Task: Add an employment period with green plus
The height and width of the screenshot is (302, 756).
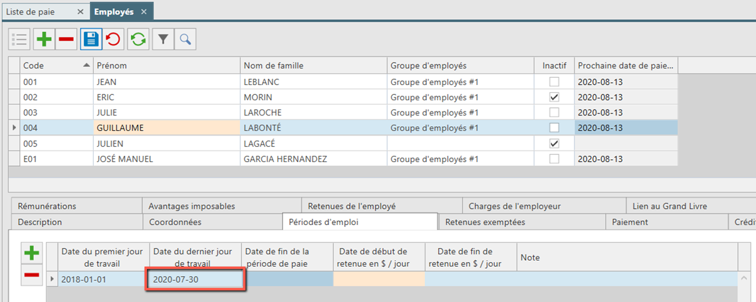Action: click(32, 254)
